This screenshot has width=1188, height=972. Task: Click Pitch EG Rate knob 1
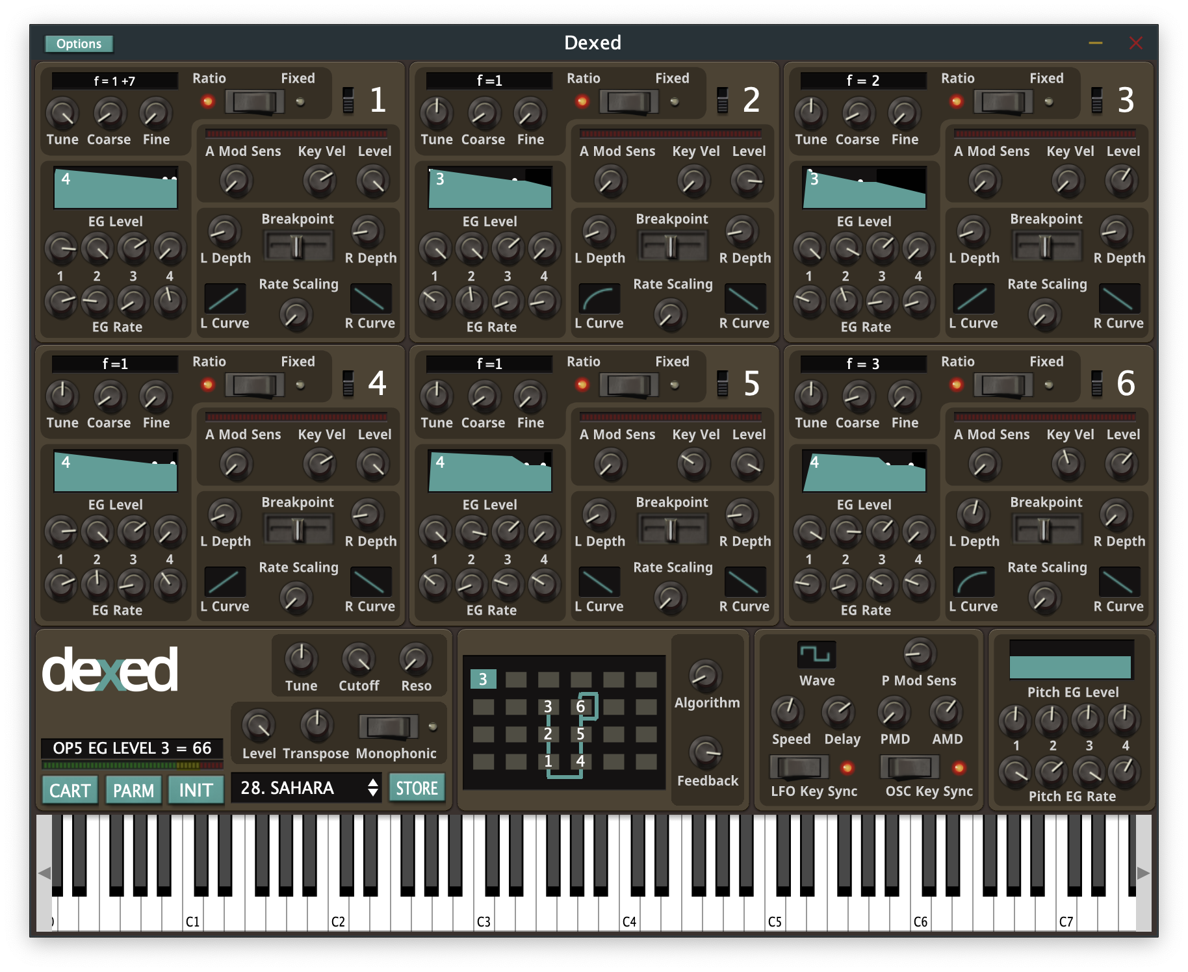click(x=1014, y=772)
